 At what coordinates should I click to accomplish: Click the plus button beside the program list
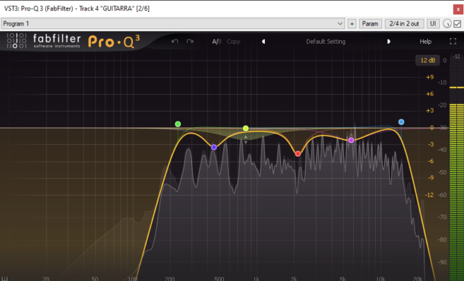coord(352,24)
